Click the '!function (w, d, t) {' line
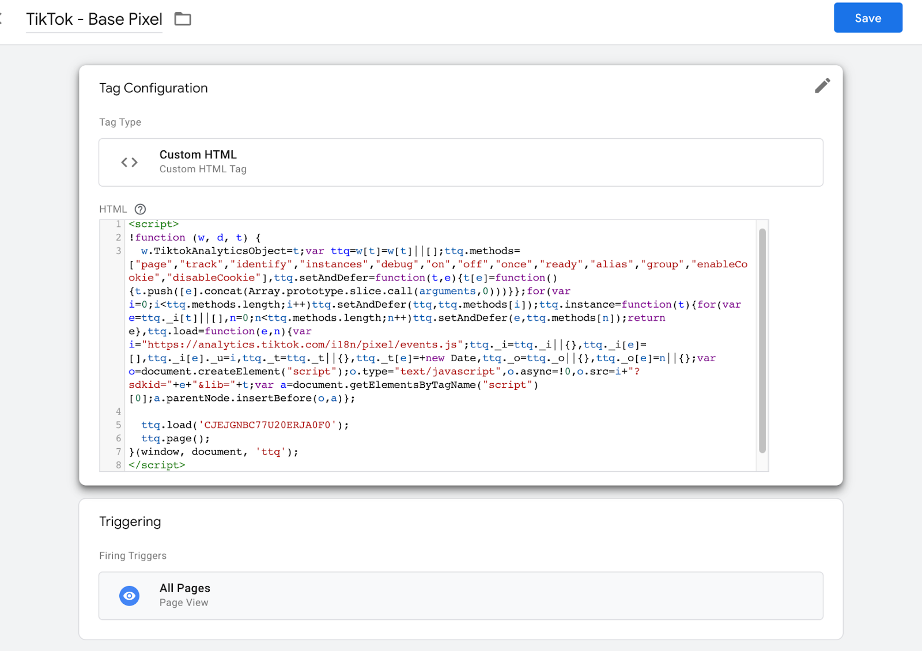The image size is (922, 651). [x=195, y=237]
